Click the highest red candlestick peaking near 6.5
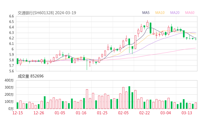 tap(148, 24)
